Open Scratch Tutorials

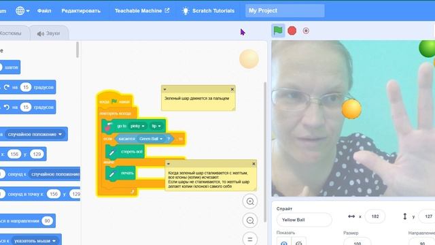coord(208,11)
